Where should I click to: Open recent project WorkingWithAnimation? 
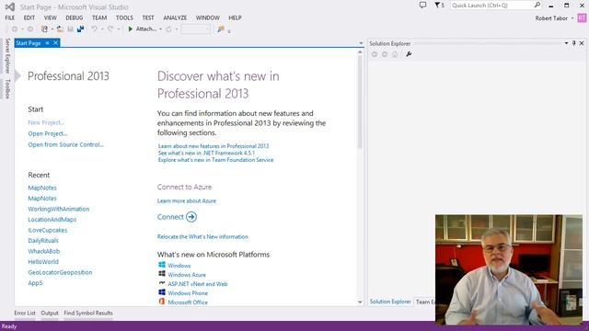point(59,209)
